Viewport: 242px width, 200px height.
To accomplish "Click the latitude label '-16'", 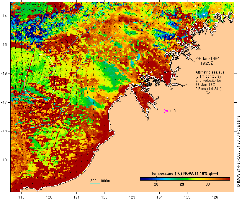I will click(x=4, y=74).
